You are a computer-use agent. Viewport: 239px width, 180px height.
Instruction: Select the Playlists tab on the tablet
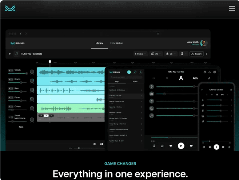click(135, 82)
